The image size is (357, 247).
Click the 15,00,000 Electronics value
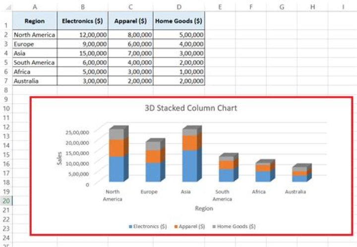pos(83,53)
